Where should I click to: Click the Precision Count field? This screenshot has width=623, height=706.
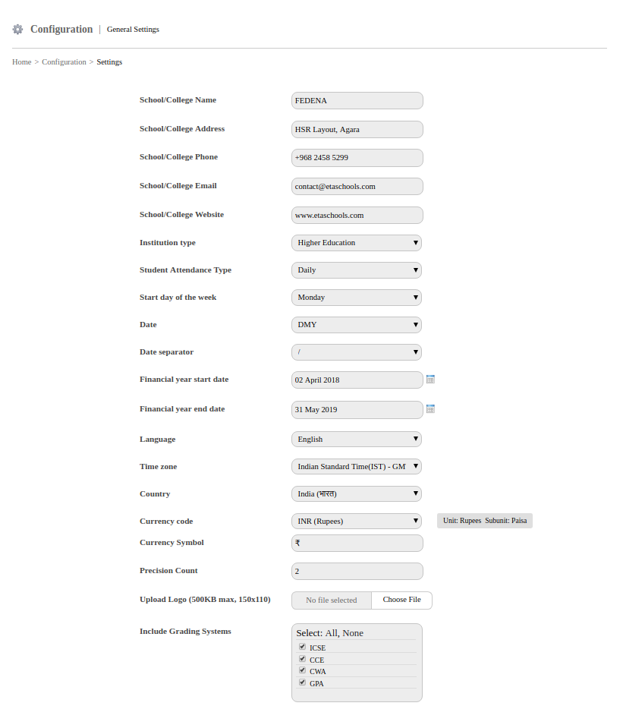click(357, 572)
